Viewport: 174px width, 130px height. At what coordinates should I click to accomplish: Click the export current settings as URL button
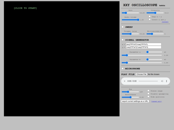tap(135, 101)
